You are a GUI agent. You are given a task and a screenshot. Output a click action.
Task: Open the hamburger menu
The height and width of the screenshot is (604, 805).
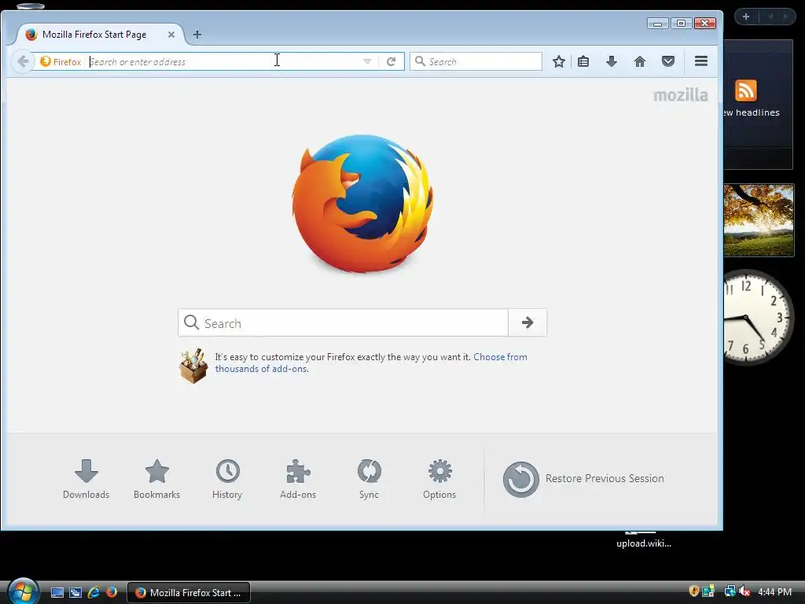[x=701, y=61]
